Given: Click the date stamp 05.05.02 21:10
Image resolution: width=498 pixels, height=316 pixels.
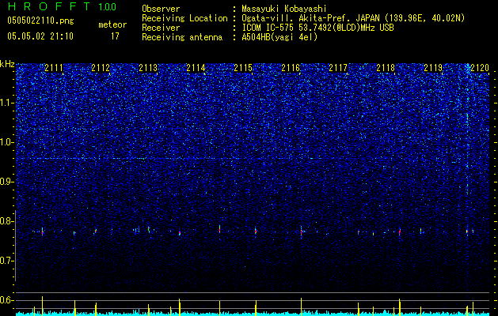Looking at the screenshot, I should pyautogui.click(x=40, y=36).
